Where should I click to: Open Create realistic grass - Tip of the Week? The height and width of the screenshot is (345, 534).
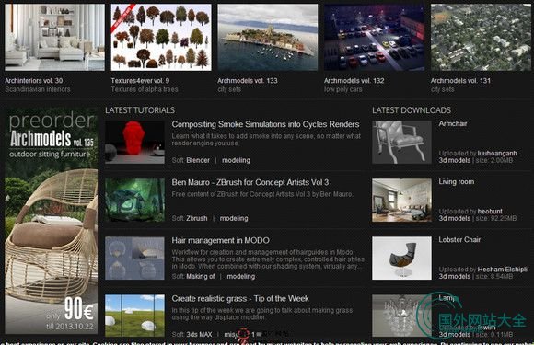pos(240,299)
